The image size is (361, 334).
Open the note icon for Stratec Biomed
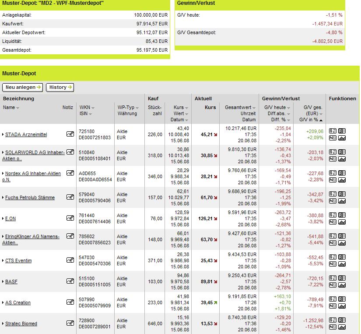70,323
